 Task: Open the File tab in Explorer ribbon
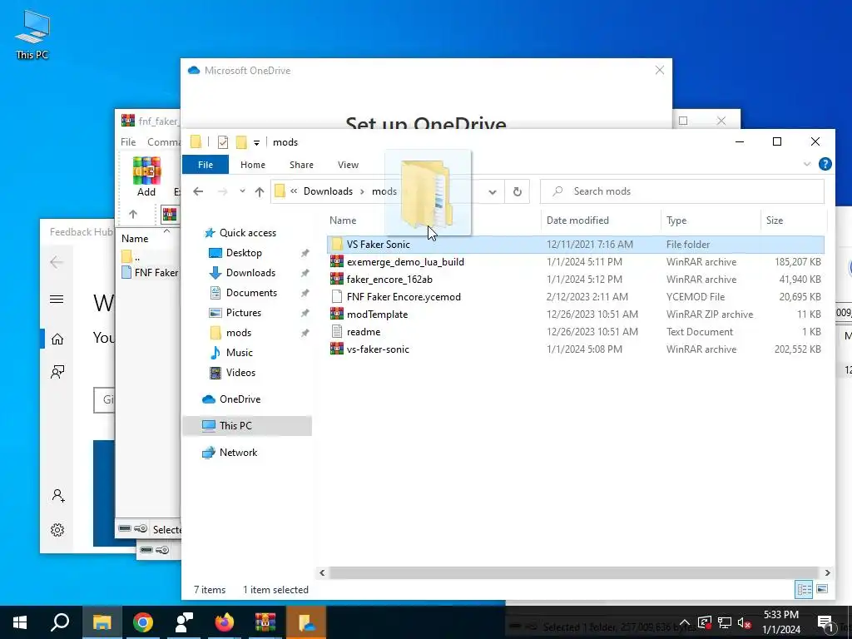[206, 165]
